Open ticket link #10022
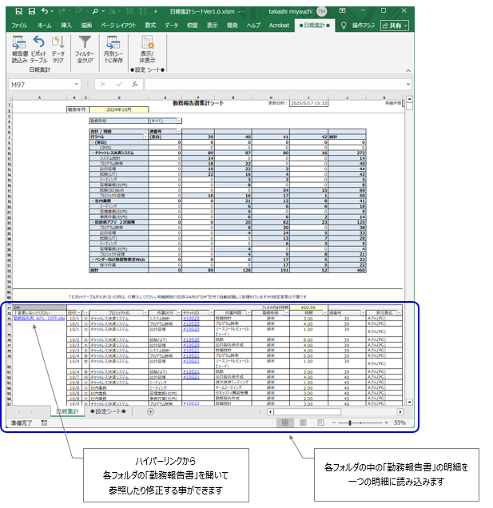This screenshot has width=493, height=508. (x=191, y=403)
